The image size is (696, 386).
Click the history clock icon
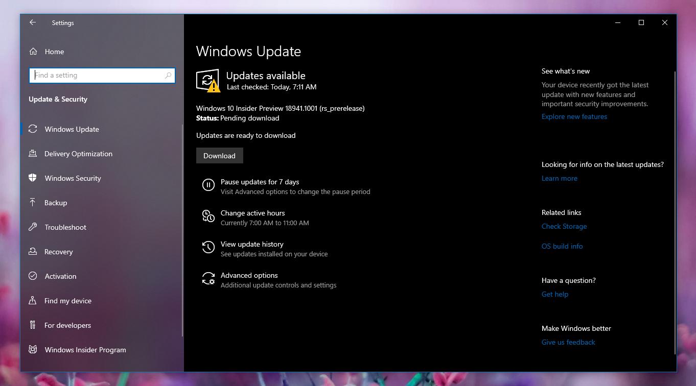[208, 247]
